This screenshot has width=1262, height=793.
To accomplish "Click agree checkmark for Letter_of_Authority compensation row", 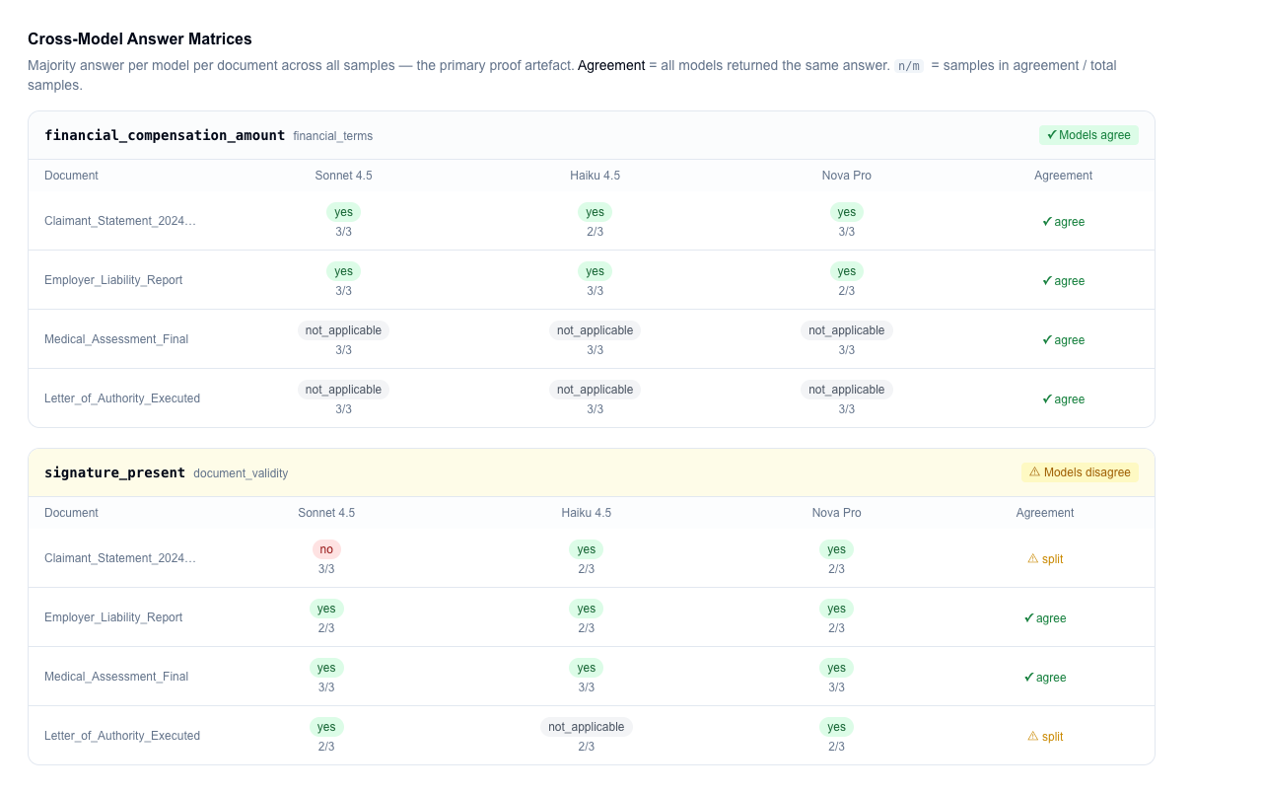I will [1063, 398].
